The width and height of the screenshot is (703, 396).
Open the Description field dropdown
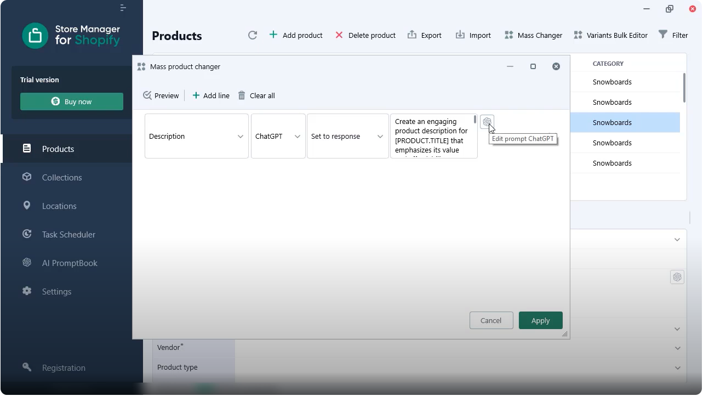click(197, 136)
